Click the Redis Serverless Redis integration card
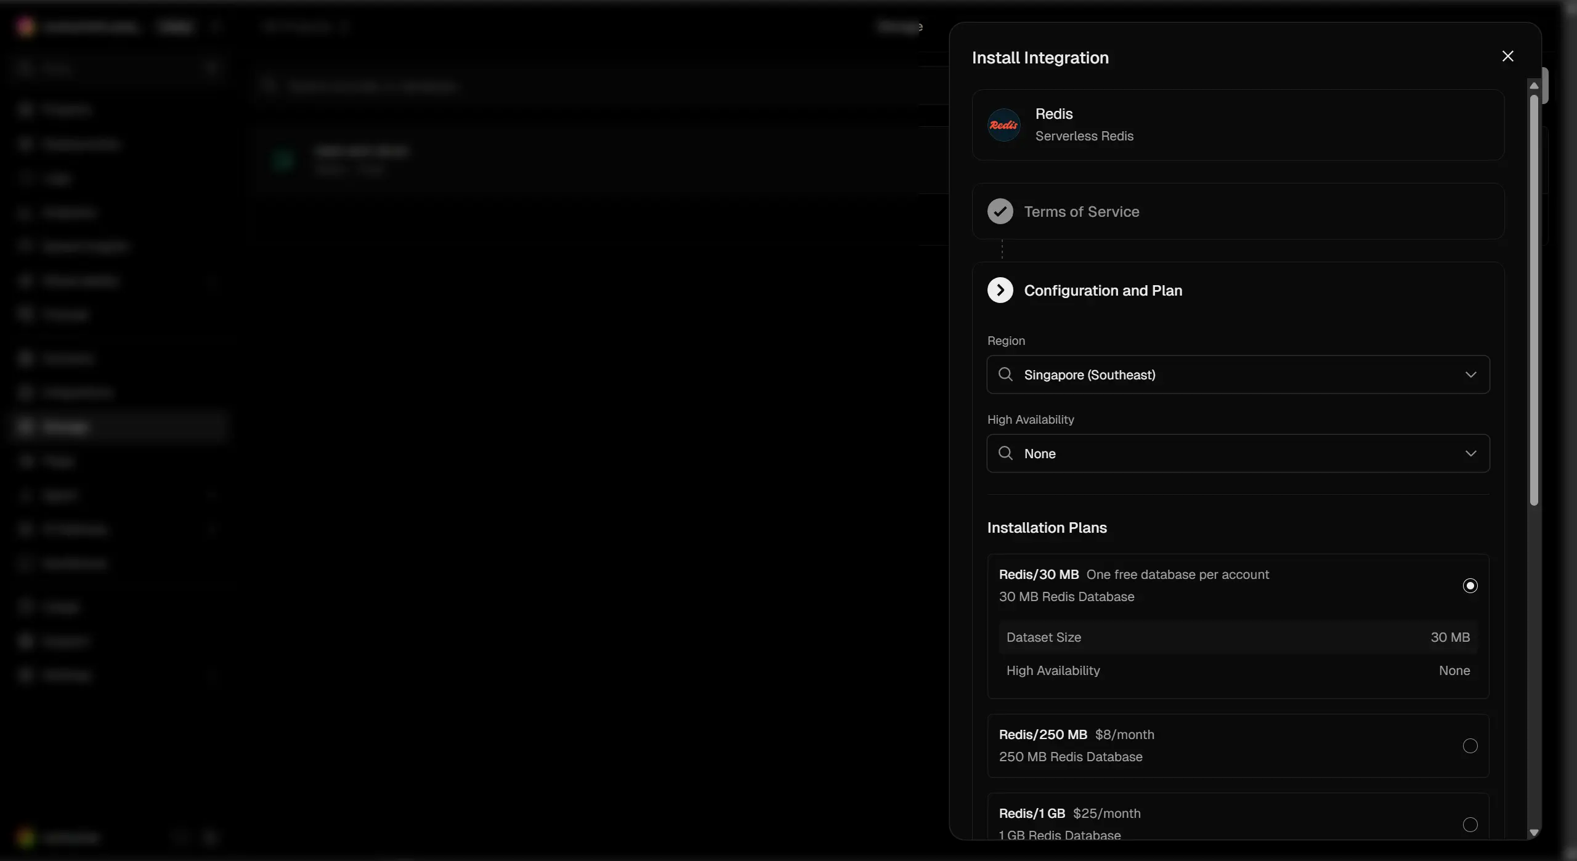Screen dimensions: 1577x861 [1238, 125]
